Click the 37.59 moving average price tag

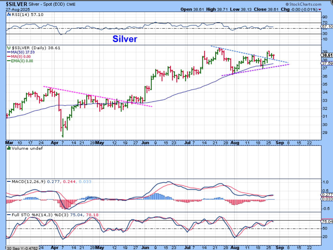click(x=327, y=63)
